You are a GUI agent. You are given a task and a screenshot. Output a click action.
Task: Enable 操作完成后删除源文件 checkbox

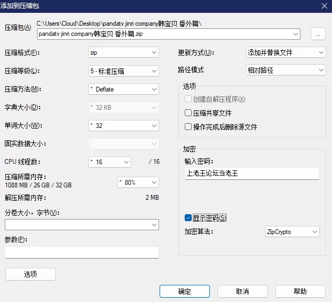click(x=188, y=127)
